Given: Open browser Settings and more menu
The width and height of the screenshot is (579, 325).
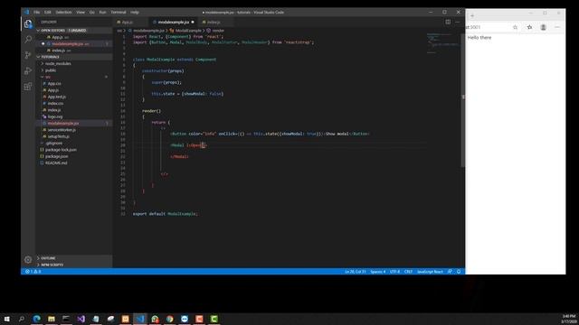Looking at the screenshot, I should (x=557, y=27).
